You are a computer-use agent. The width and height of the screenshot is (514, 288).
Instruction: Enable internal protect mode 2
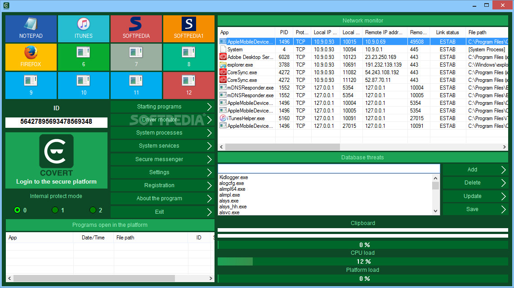coord(93,210)
